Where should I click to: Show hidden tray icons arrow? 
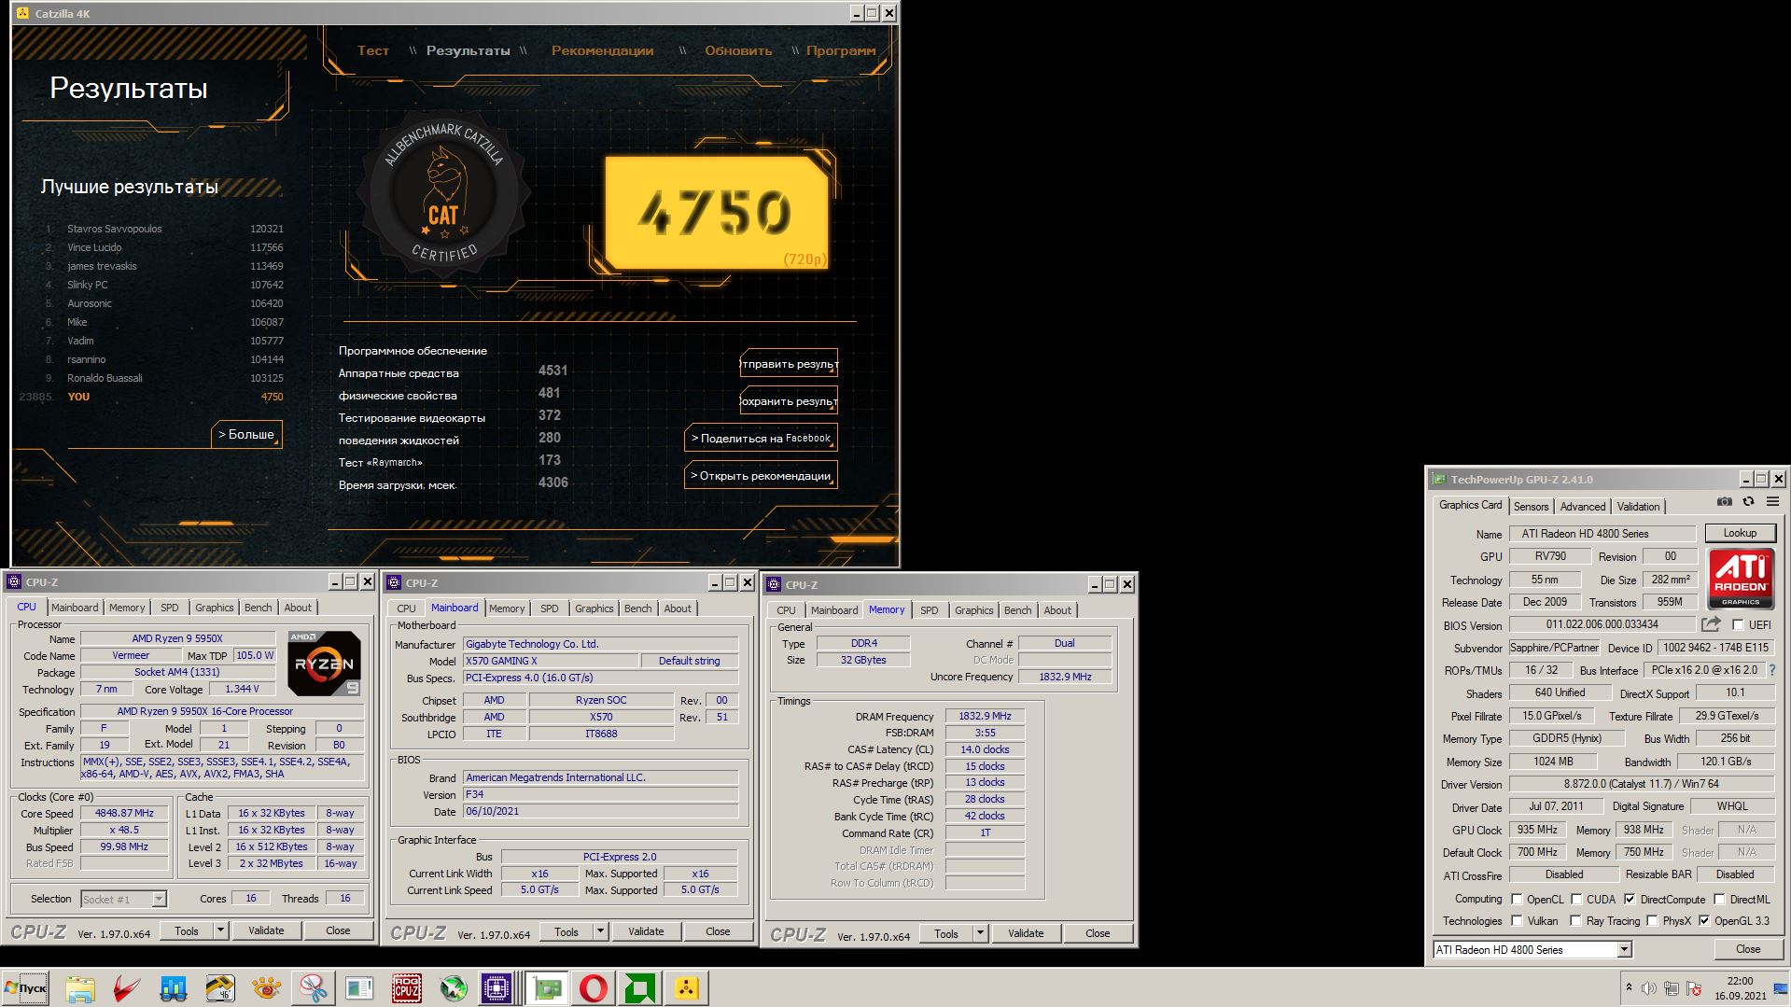[x=1629, y=987]
